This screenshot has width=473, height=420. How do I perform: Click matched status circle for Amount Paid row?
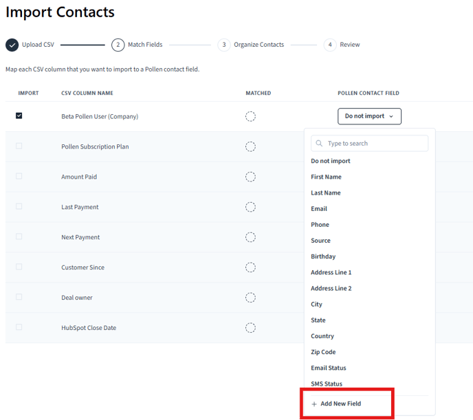(250, 177)
